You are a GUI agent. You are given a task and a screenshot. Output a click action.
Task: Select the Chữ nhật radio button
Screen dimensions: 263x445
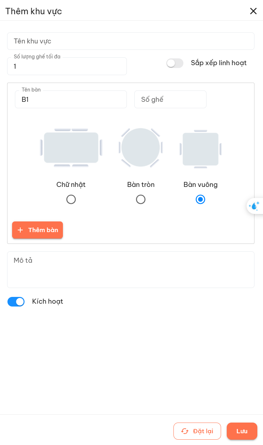point(71,199)
